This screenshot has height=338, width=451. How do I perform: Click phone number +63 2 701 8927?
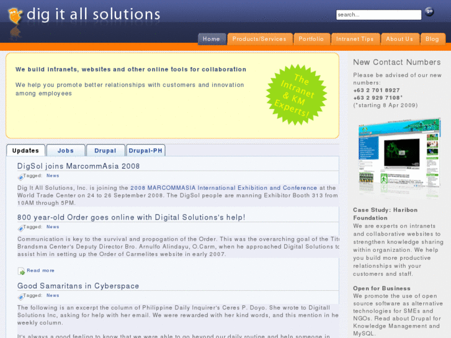(377, 90)
